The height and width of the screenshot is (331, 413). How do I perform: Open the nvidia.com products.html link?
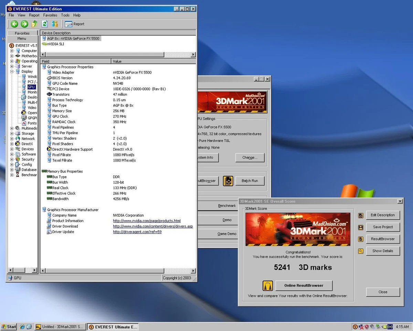(147, 221)
